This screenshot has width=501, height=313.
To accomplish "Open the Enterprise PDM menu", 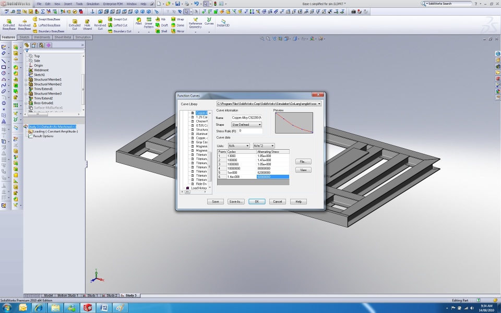I will [113, 4].
